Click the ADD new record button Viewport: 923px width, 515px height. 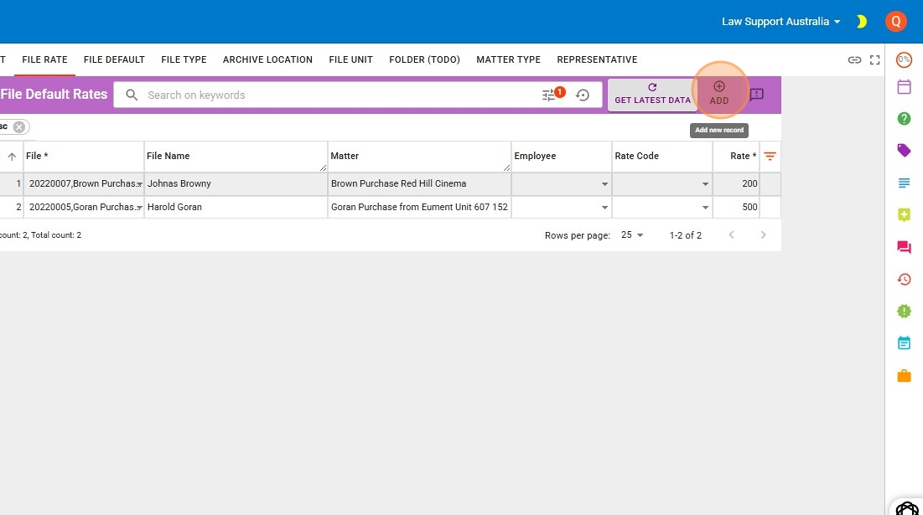tap(718, 93)
